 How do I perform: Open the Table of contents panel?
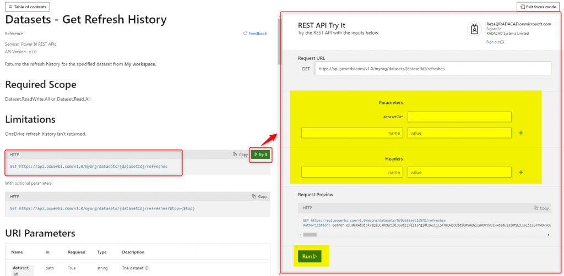pyautogui.click(x=28, y=7)
